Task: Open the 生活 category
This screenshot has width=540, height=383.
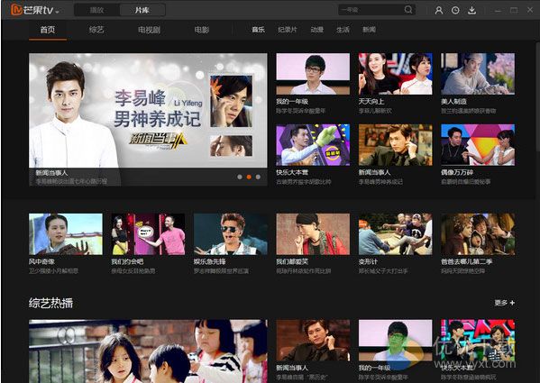Action: click(x=343, y=30)
